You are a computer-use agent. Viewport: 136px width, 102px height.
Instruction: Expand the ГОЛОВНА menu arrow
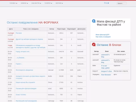pyautogui.click(x=17, y=3)
